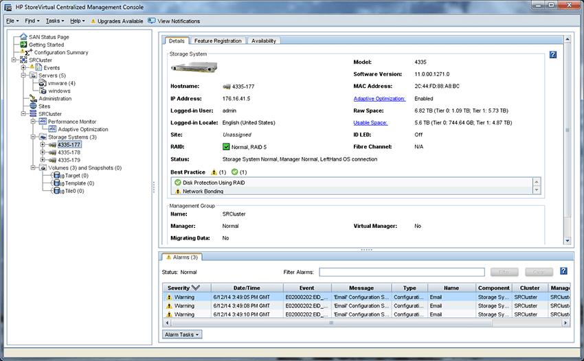Switch to the Feature Registration tab
The height and width of the screenshot is (361, 584).
(x=218, y=41)
